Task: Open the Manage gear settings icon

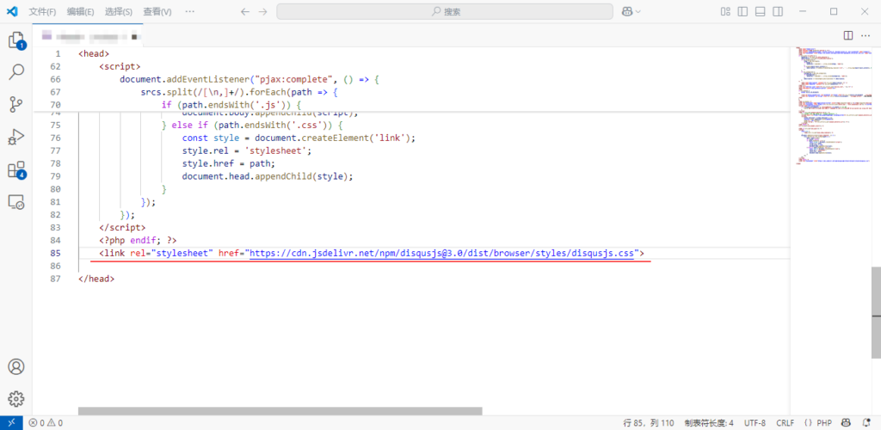Action: pos(16,399)
